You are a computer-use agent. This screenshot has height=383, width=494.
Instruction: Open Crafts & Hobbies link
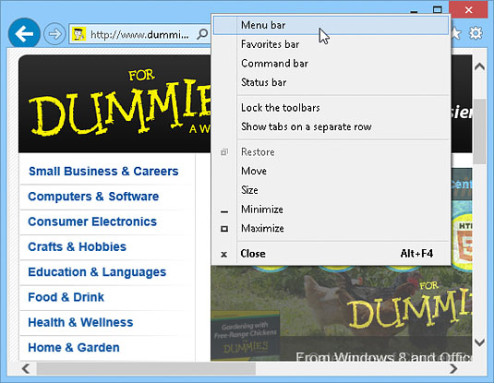tap(77, 247)
